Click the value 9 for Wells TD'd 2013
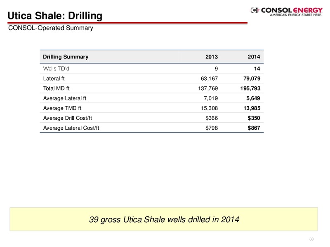The height and width of the screenshot is (247, 330). [216, 69]
